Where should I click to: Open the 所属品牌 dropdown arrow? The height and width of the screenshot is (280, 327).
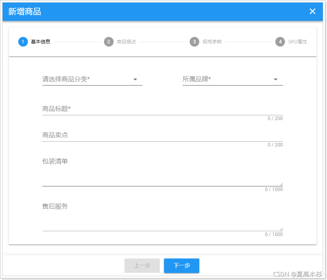[x=276, y=79]
